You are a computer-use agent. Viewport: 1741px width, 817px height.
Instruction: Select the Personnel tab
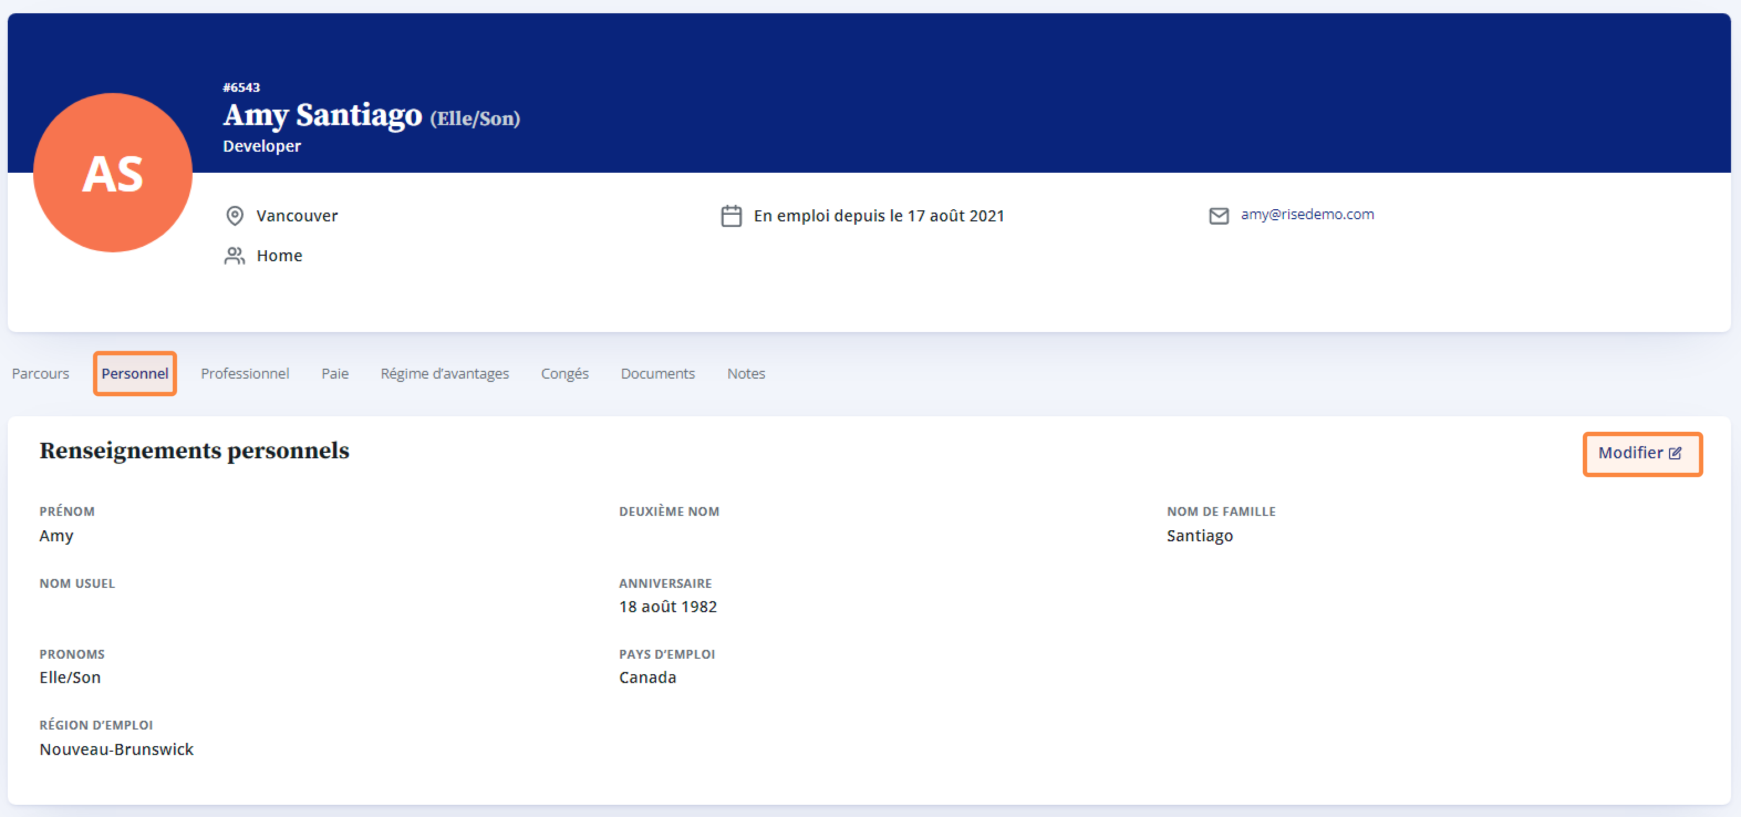(x=134, y=373)
